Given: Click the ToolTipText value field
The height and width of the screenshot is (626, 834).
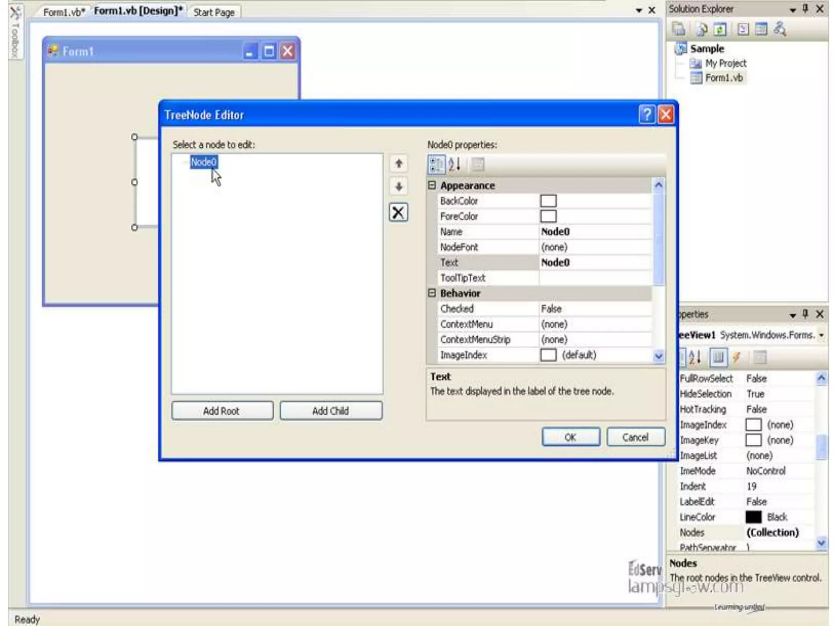Looking at the screenshot, I should tap(595, 278).
